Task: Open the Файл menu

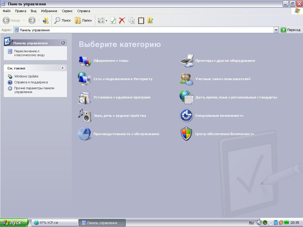Action: point(7,11)
